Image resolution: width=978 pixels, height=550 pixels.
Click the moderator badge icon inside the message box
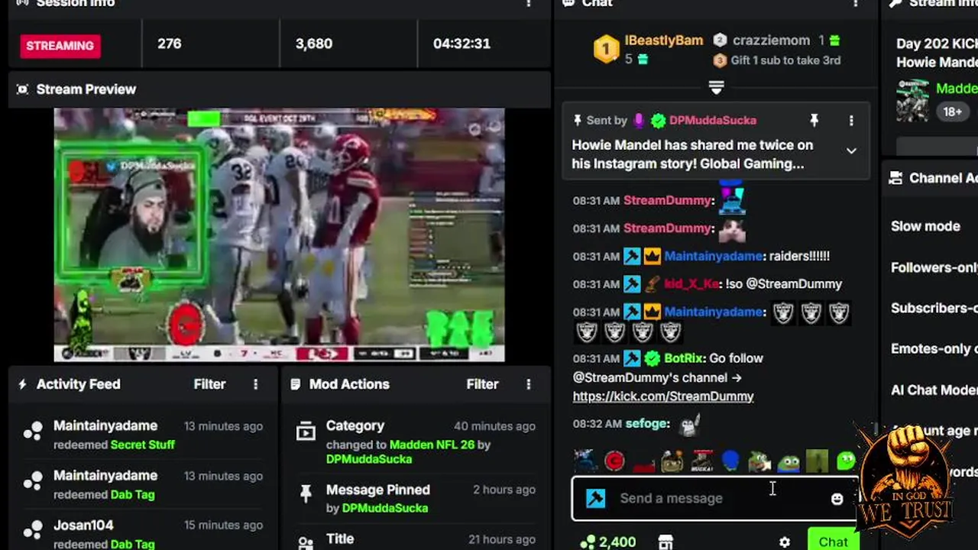(596, 498)
